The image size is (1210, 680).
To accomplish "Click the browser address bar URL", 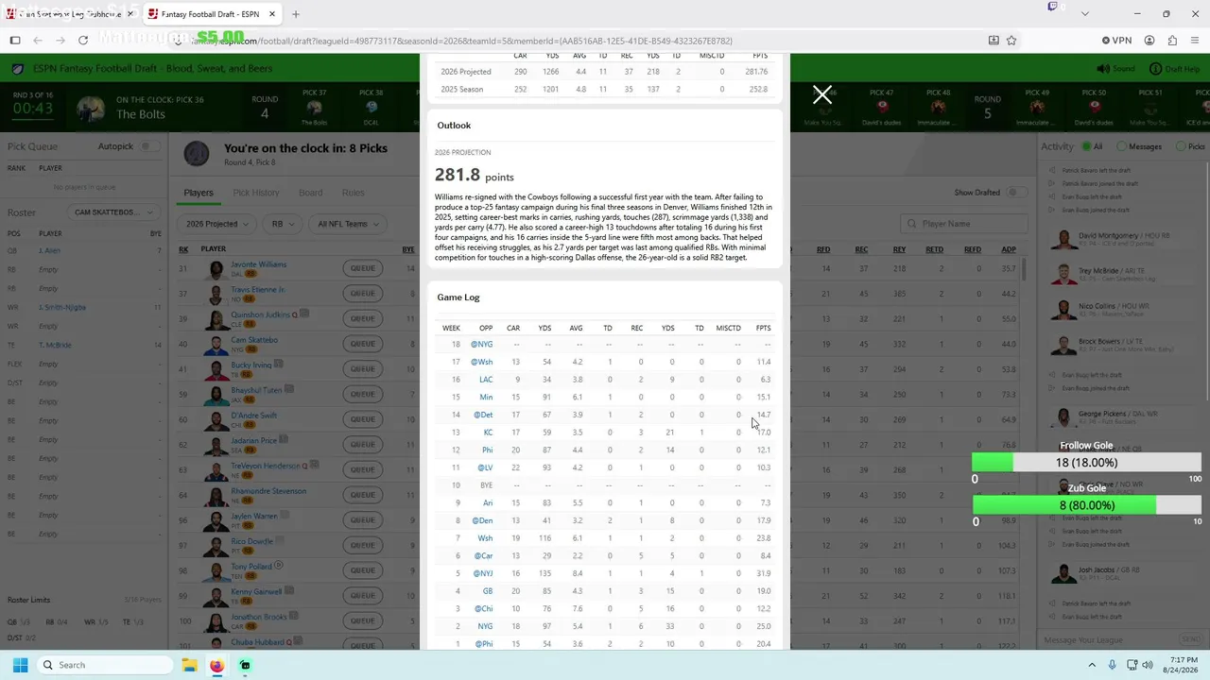I will [x=463, y=41].
